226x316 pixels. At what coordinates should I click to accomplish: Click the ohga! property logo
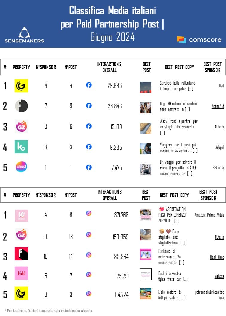[21, 167]
